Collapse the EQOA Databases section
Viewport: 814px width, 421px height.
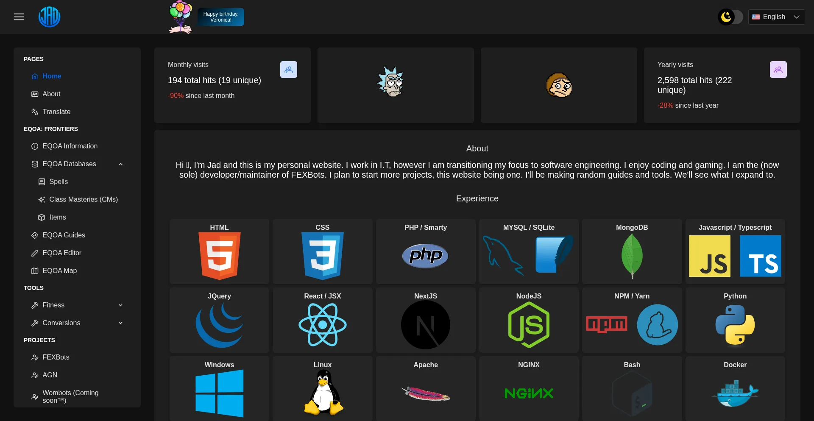77,164
